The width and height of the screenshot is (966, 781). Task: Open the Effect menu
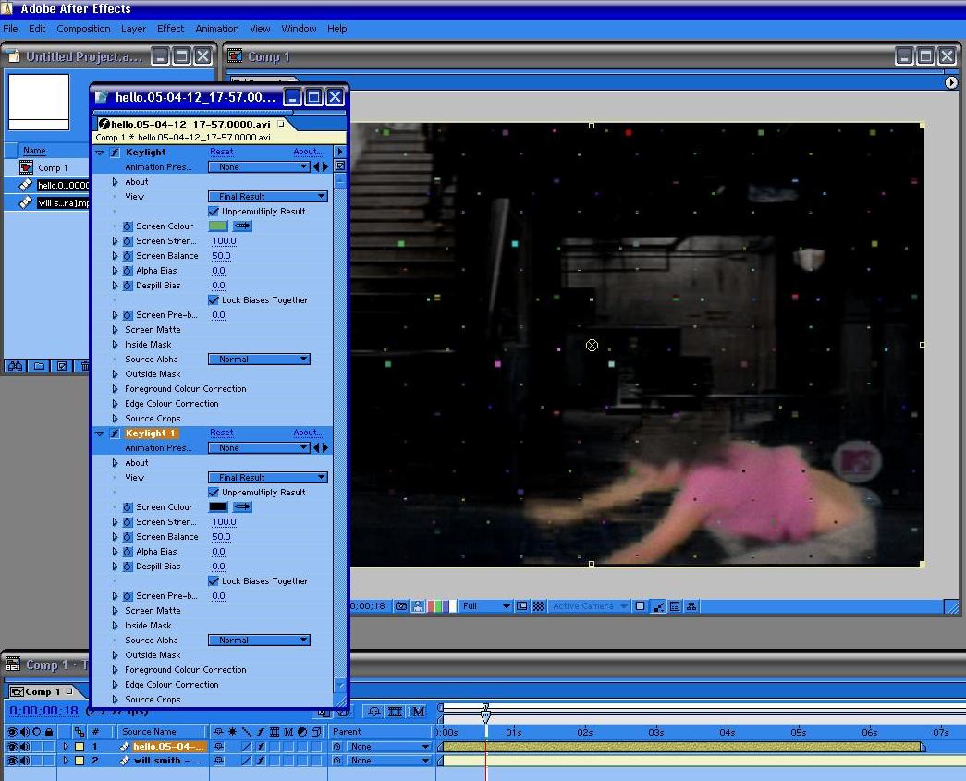[x=170, y=29]
